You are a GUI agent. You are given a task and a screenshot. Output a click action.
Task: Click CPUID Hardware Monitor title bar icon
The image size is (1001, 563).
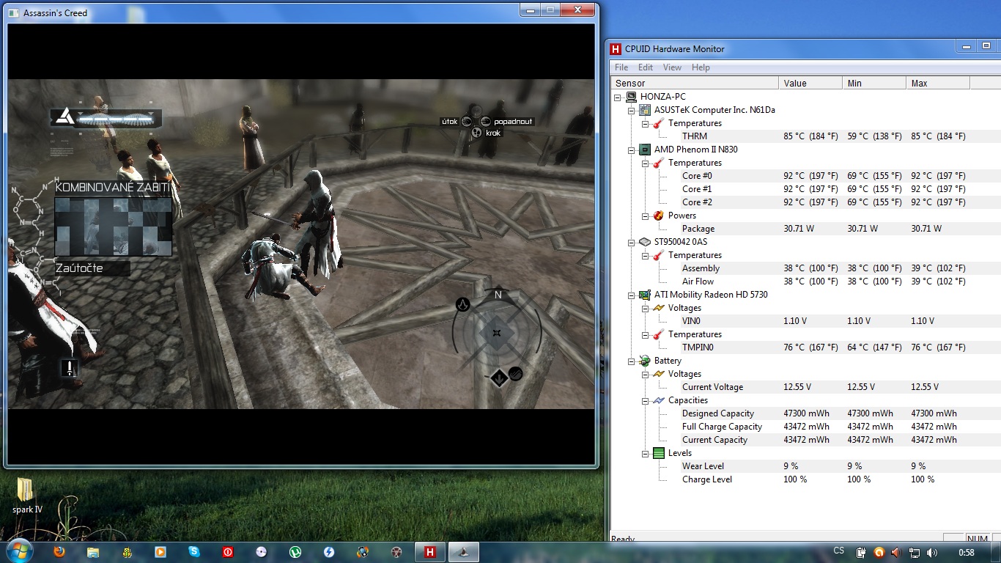(x=616, y=49)
